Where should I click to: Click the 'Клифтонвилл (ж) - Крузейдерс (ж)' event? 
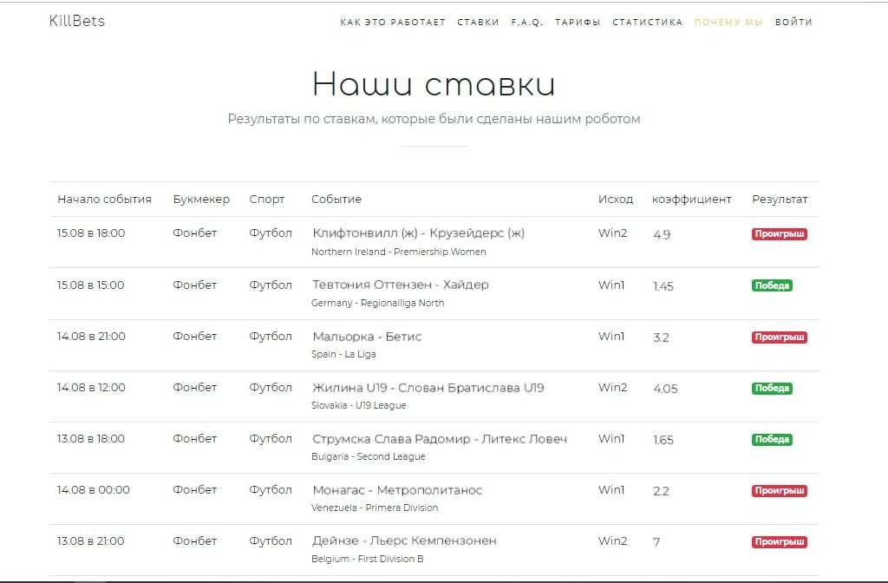coord(419,233)
